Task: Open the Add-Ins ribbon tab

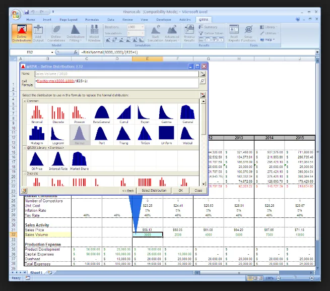Action: (185, 20)
